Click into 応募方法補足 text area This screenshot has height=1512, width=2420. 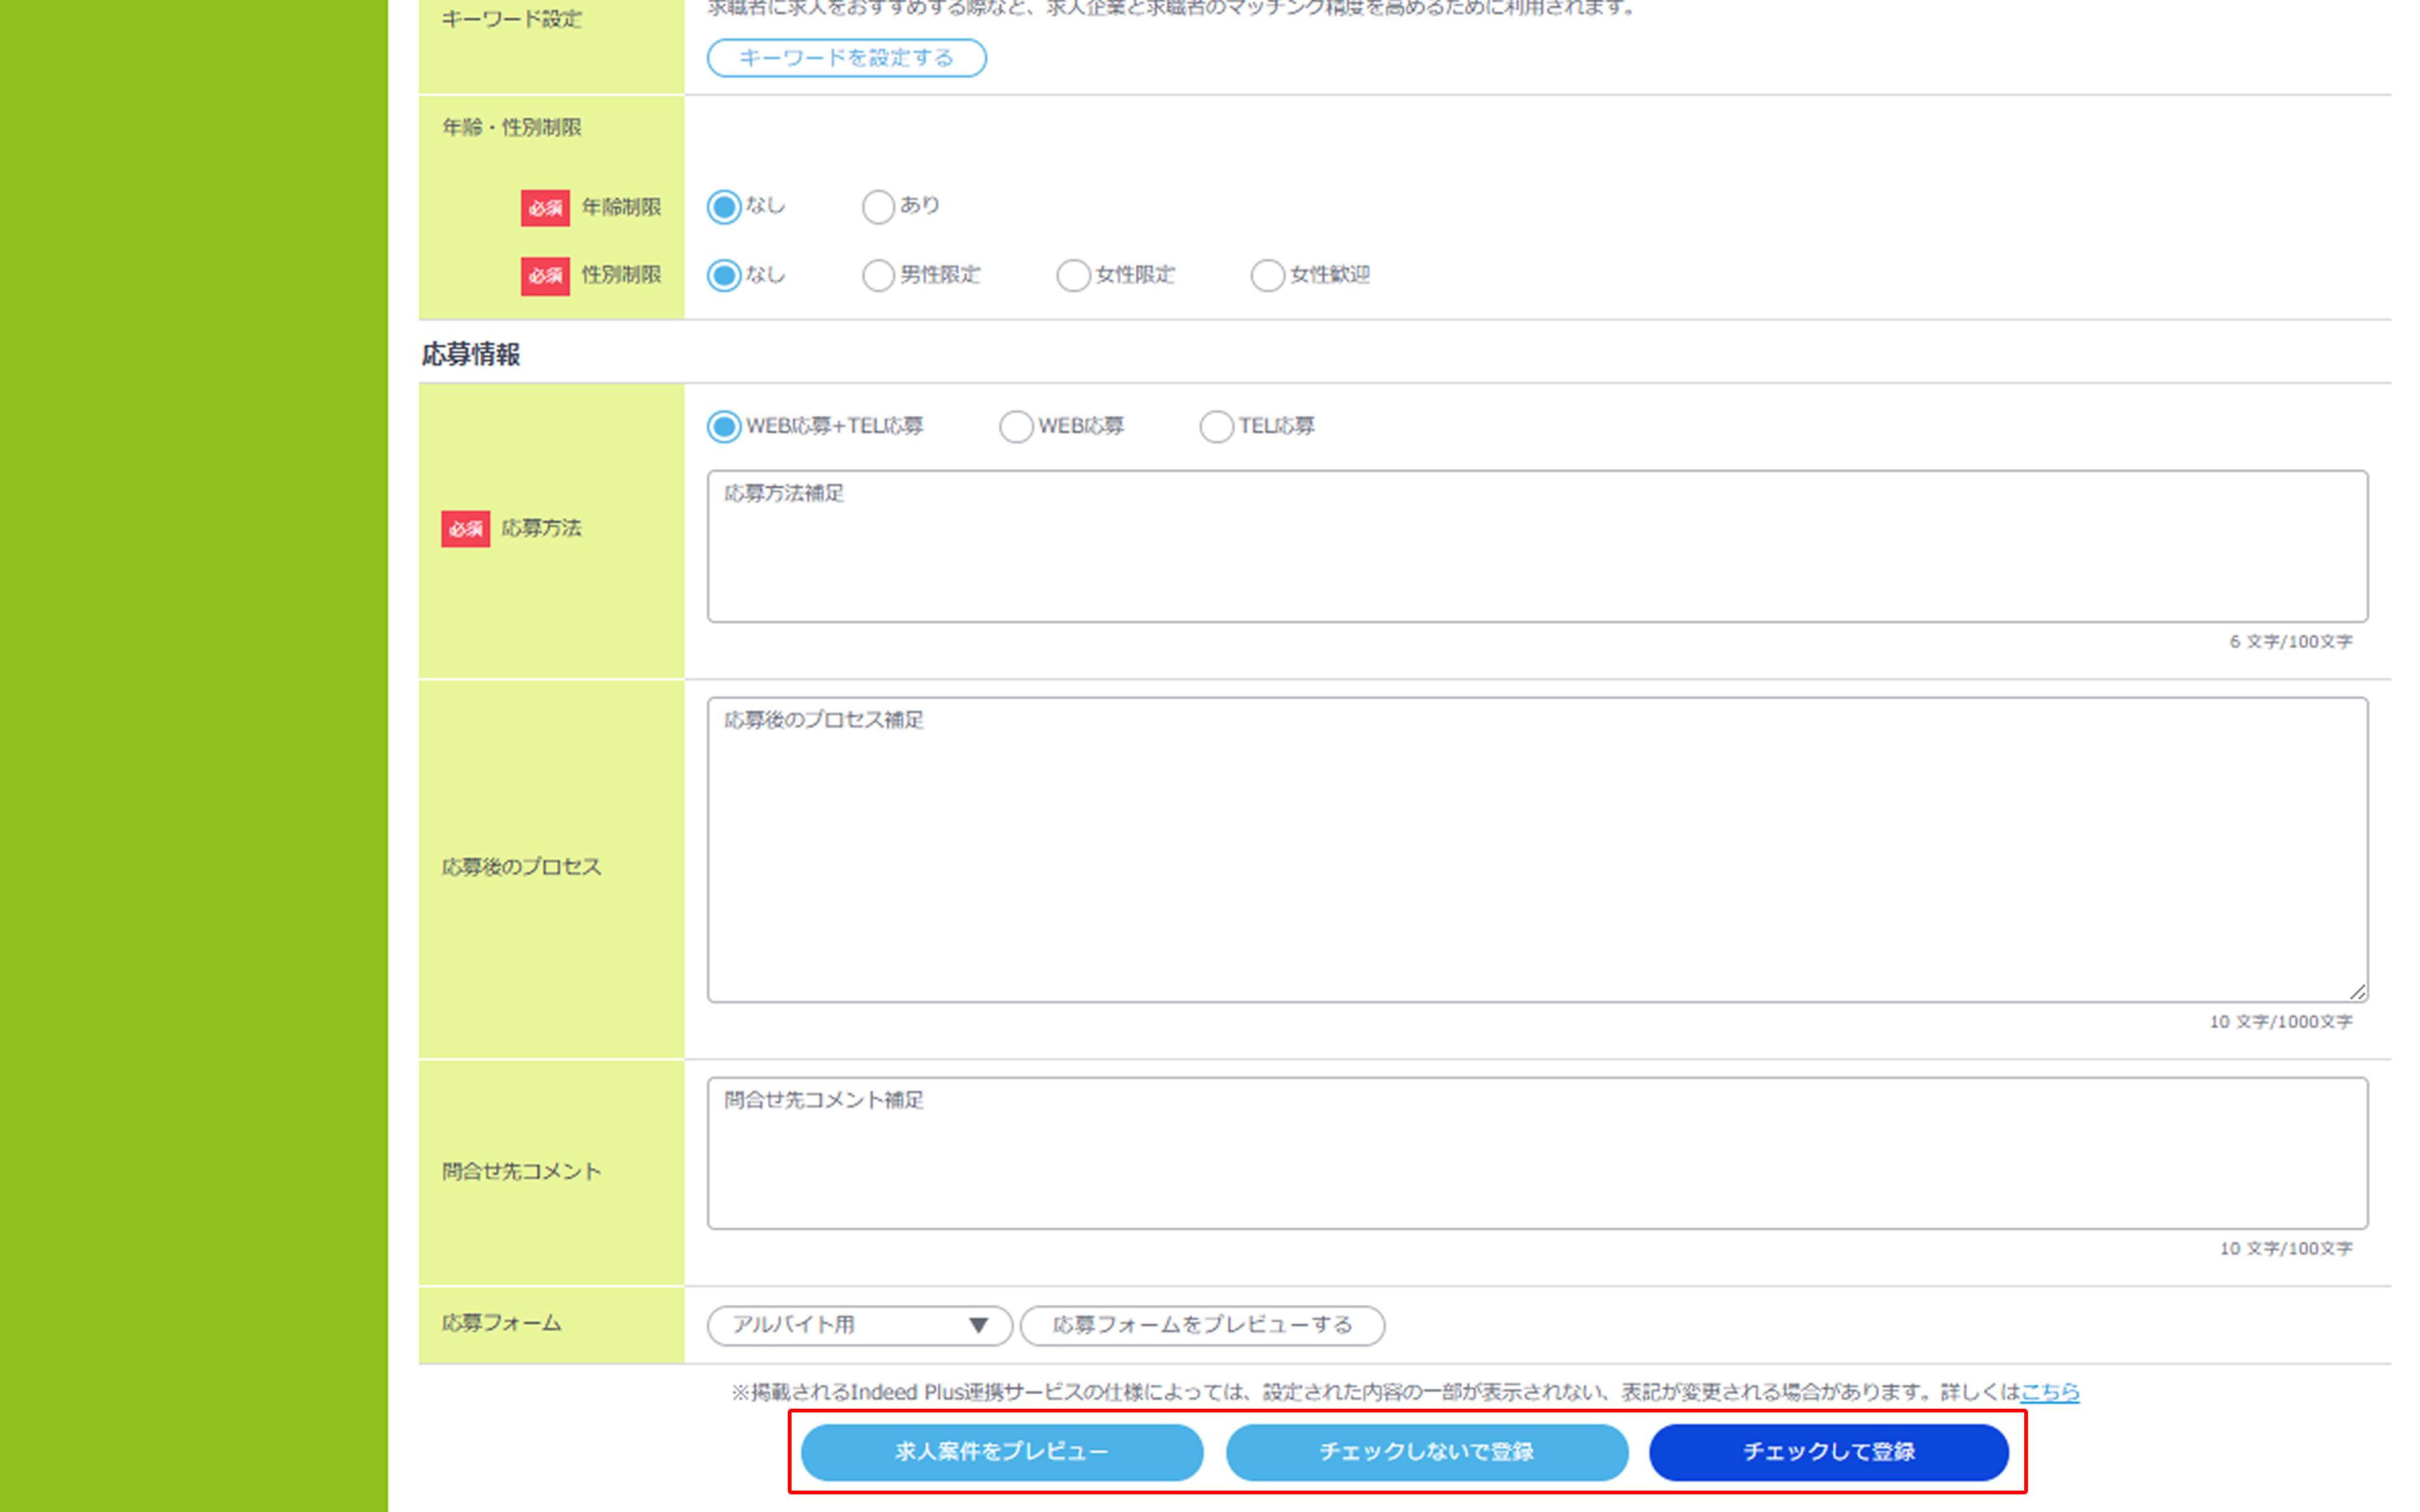(1536, 547)
